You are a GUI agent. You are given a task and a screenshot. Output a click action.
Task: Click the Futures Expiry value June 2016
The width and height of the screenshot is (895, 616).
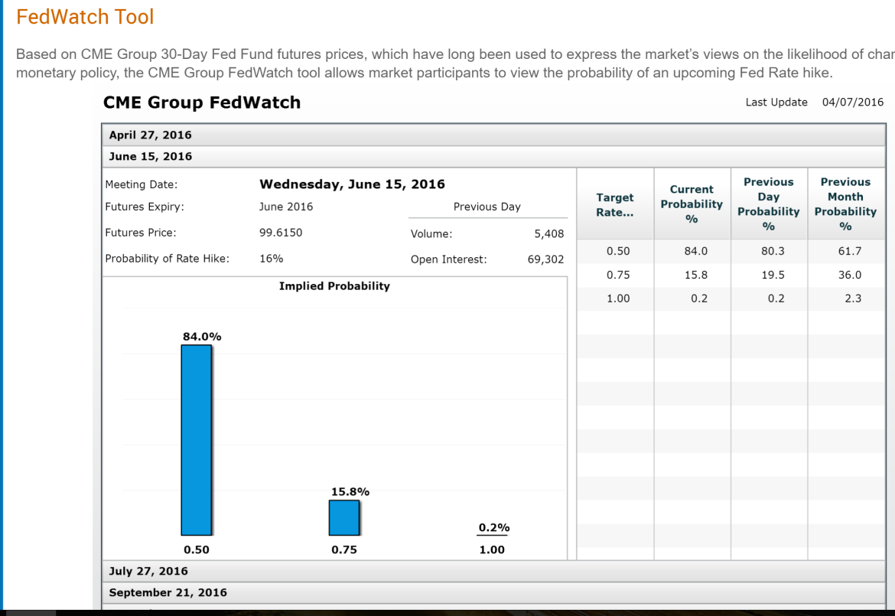[286, 207]
